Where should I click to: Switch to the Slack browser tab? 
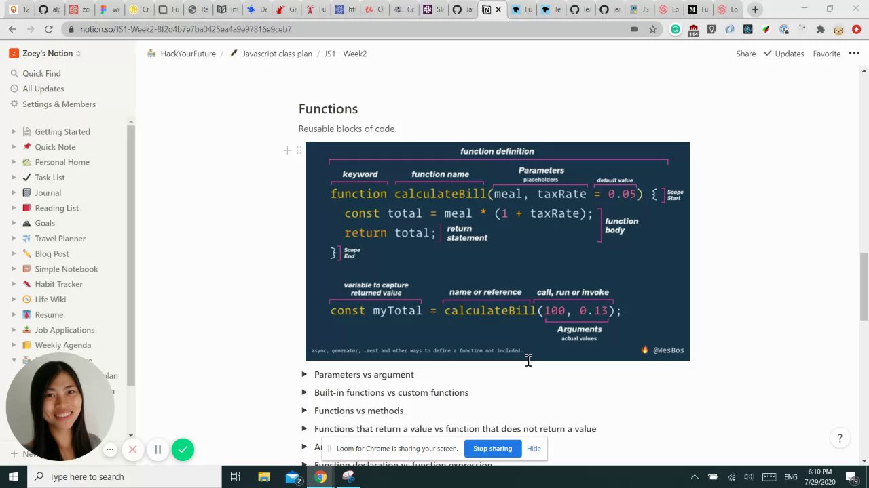432,9
